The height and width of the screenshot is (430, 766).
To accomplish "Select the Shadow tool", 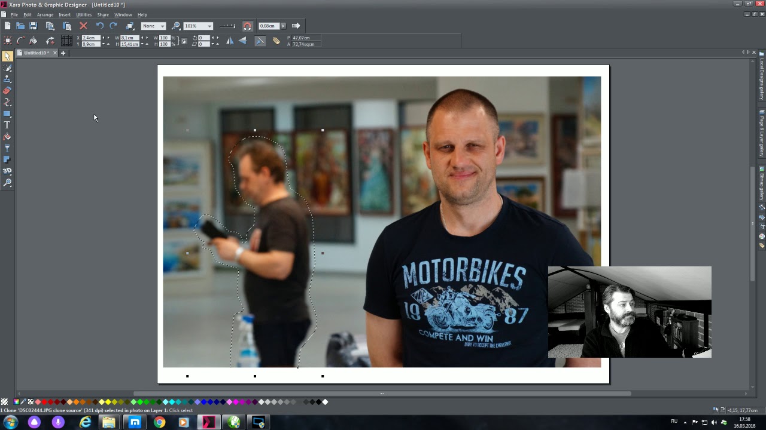I will 7,159.
